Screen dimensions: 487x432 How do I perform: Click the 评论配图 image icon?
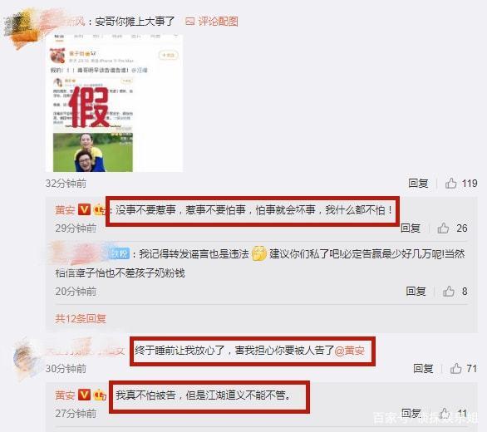coord(189,22)
